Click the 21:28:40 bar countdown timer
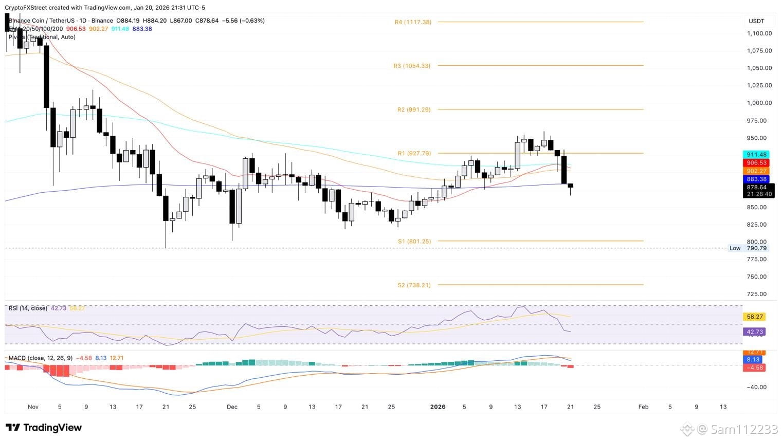 [x=759, y=194]
